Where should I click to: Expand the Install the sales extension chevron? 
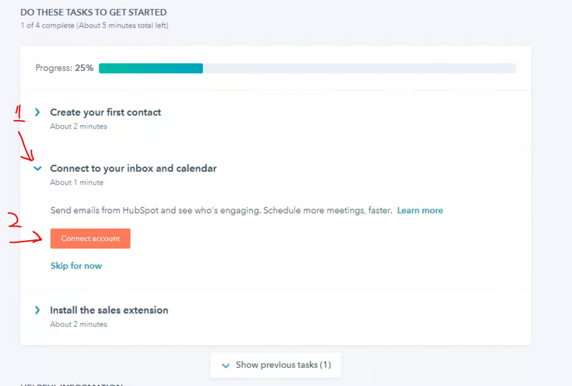point(37,310)
